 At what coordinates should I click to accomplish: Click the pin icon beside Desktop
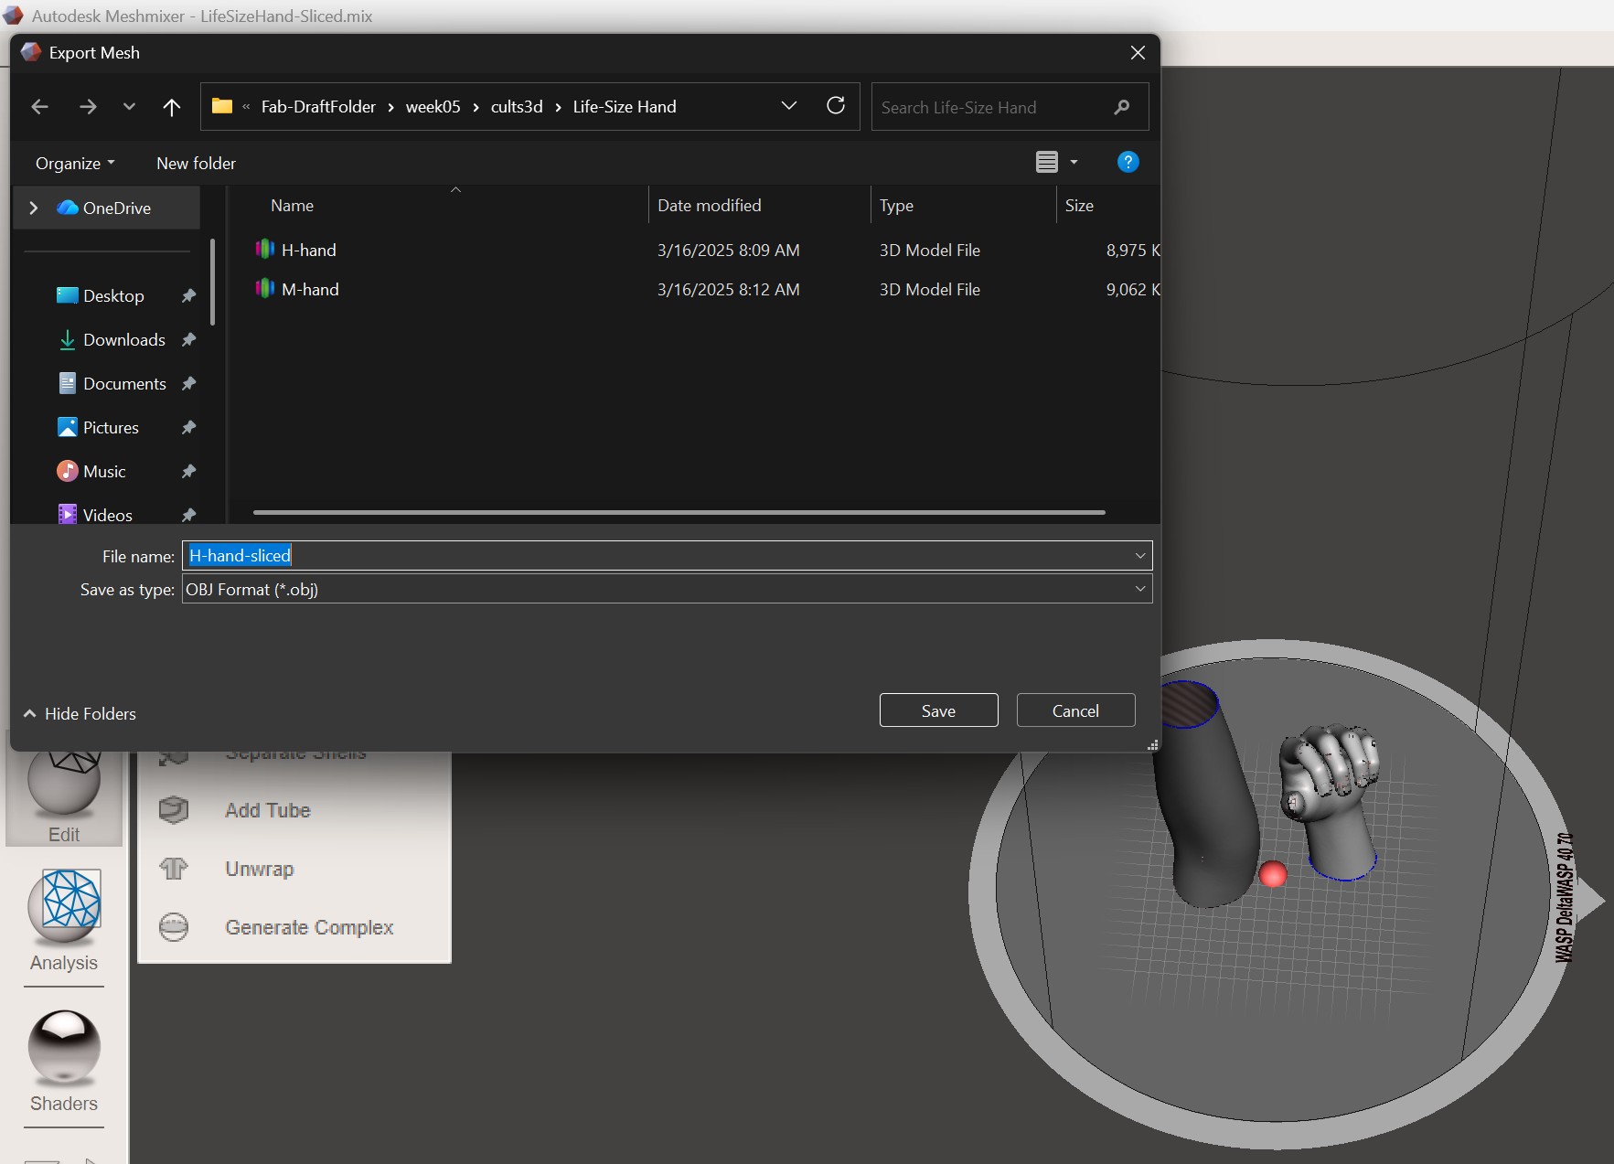pyautogui.click(x=188, y=295)
